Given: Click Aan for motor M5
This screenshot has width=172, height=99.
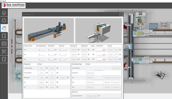Looking at the screenshot, I should pos(110,55).
